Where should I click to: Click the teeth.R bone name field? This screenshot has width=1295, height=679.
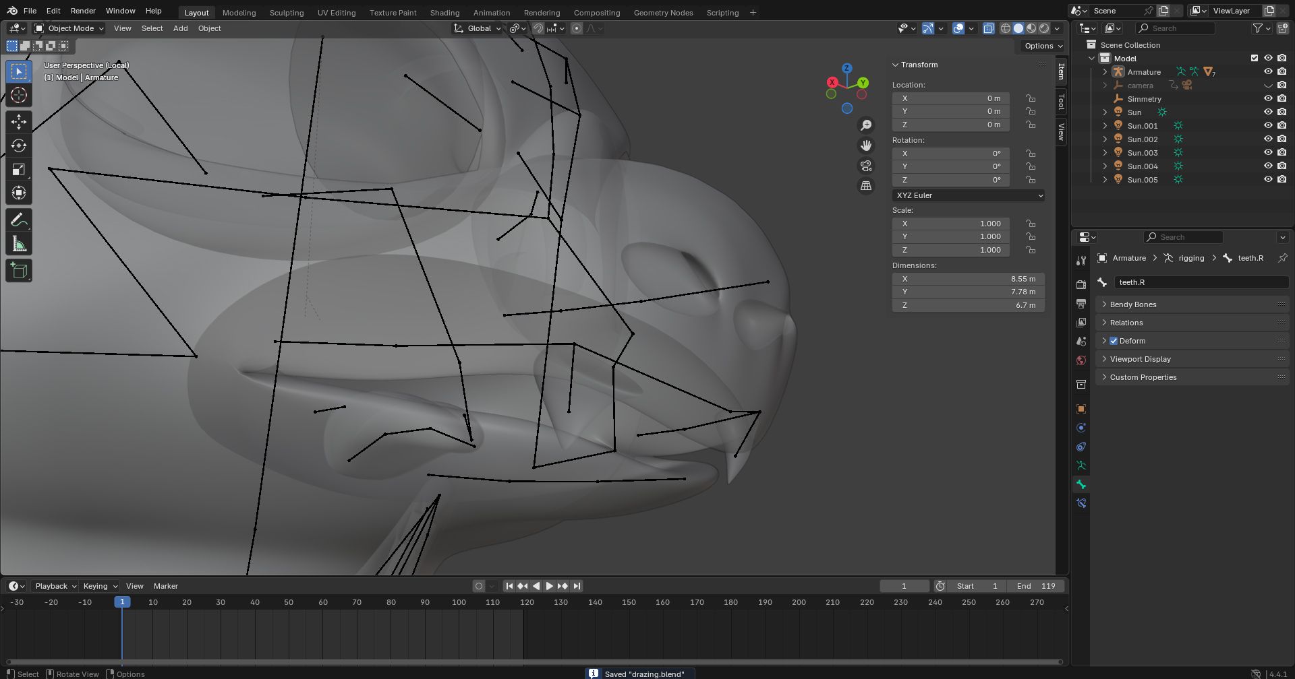pos(1201,282)
